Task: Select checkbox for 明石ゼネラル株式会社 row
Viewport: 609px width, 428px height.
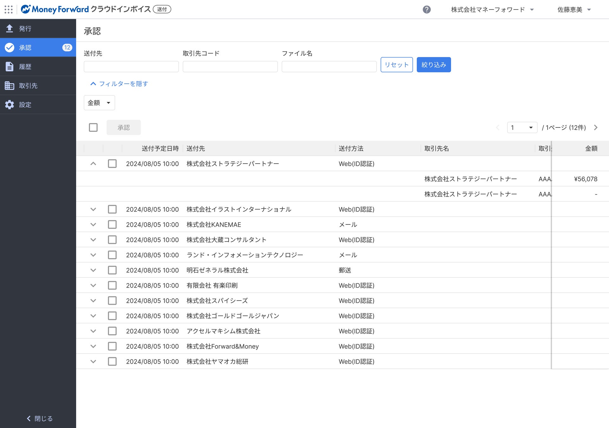Action: coord(112,270)
